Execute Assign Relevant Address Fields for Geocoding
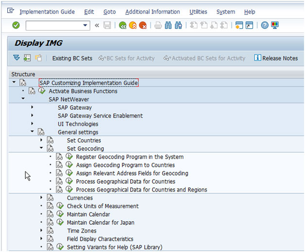The height and width of the screenshot is (252, 305). click(x=69, y=173)
